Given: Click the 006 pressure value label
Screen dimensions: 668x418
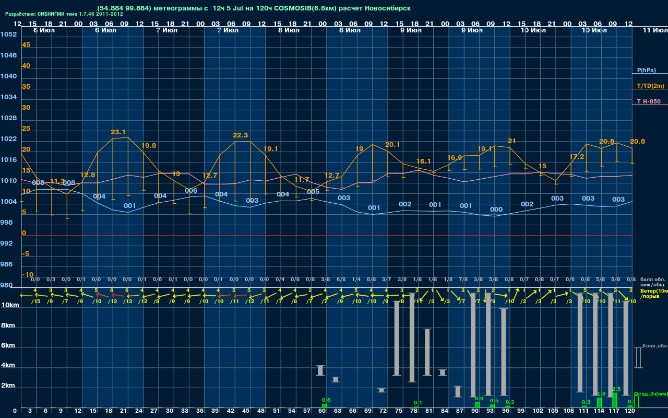Looking at the screenshot, I should [x=191, y=190].
